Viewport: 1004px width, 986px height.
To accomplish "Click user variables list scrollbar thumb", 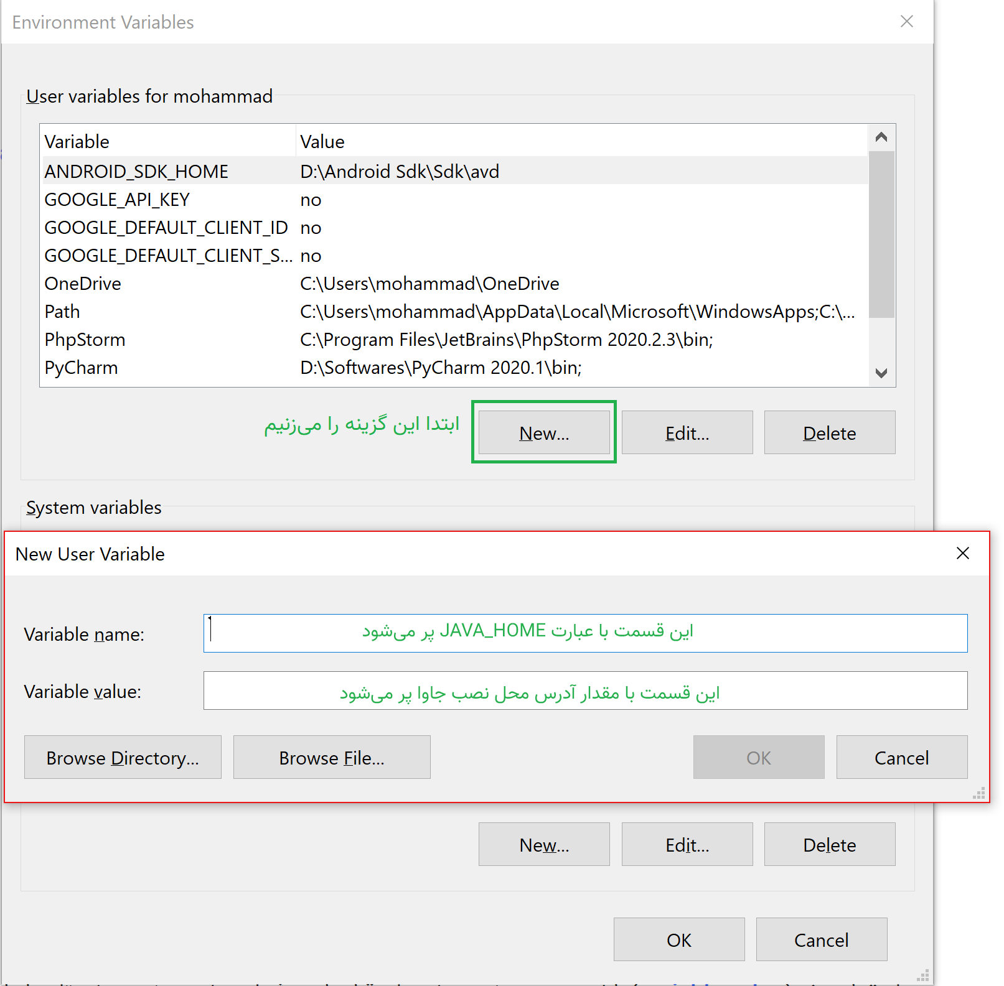I will click(881, 235).
